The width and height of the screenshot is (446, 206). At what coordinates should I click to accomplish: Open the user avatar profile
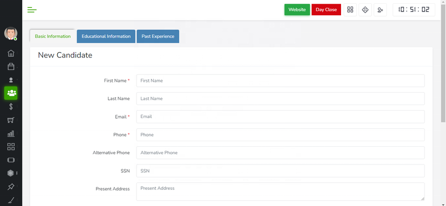coord(11,33)
